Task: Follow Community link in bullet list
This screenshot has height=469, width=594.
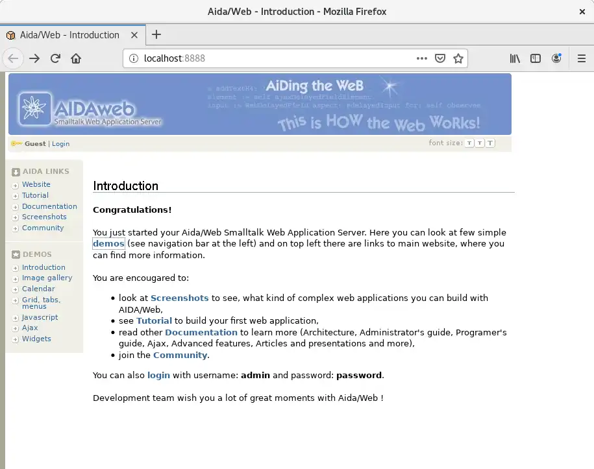Action: (180, 355)
